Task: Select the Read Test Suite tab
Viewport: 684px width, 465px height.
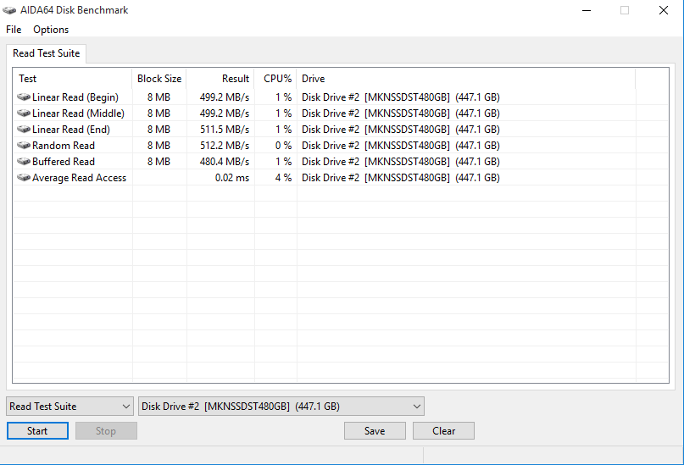Action: pyautogui.click(x=47, y=53)
